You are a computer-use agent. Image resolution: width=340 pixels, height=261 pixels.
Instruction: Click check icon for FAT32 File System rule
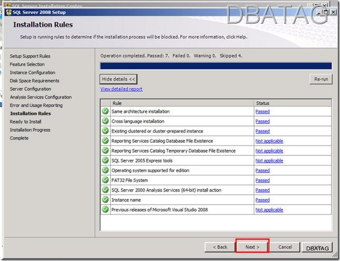[105, 180]
